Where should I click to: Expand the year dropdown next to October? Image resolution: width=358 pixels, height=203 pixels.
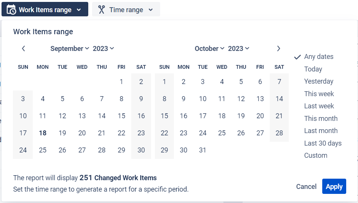pyautogui.click(x=239, y=49)
